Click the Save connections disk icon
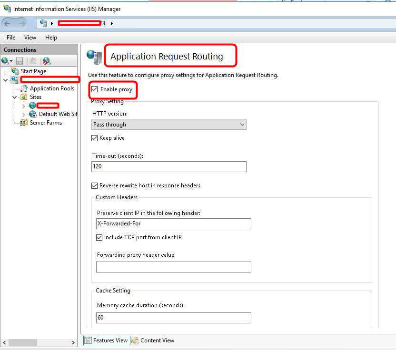This screenshot has width=396, height=350. 20,61
